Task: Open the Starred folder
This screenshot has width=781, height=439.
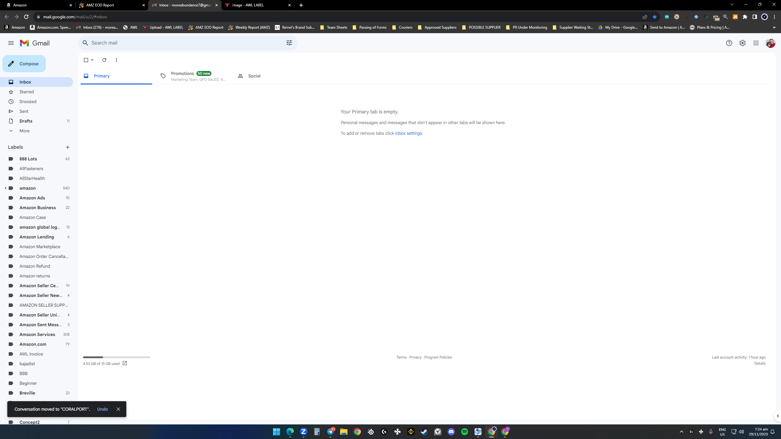Action: coord(37,92)
